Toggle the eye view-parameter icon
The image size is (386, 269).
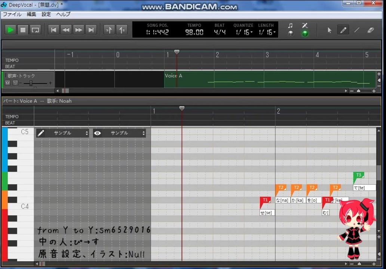[x=98, y=133]
